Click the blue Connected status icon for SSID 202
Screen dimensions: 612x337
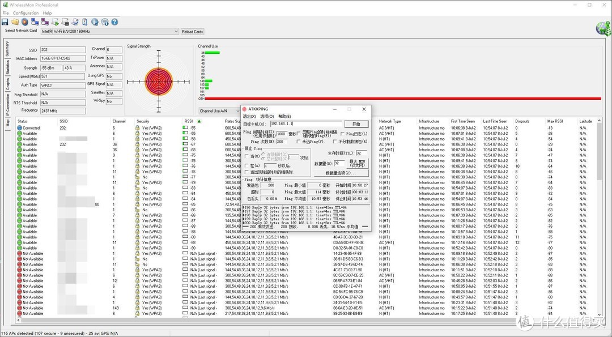[19, 128]
